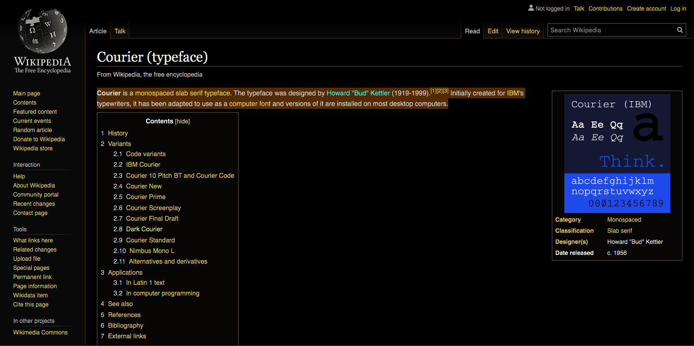Open the Talk tab of the article

120,31
